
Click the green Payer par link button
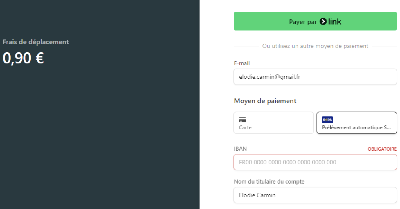click(315, 21)
